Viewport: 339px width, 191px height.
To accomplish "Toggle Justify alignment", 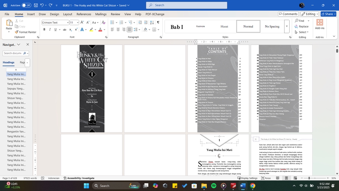I will click(129, 29).
